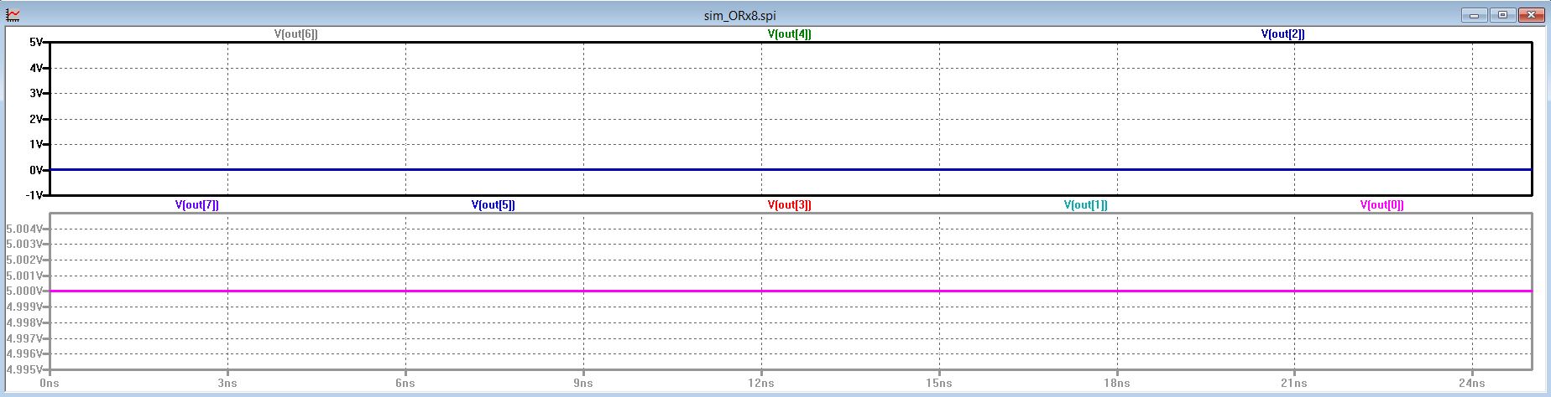Click the -1V axis label in upper pane
This screenshot has height=397, width=1551.
(x=34, y=196)
